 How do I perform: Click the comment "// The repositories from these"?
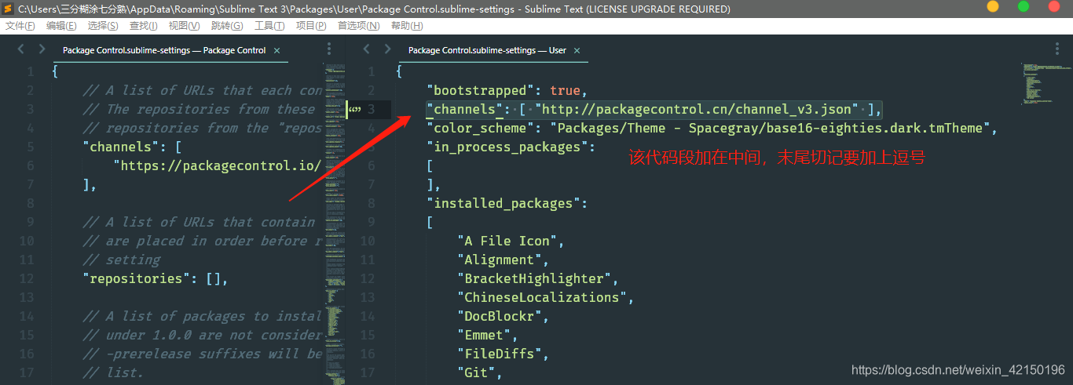pyautogui.click(x=198, y=109)
